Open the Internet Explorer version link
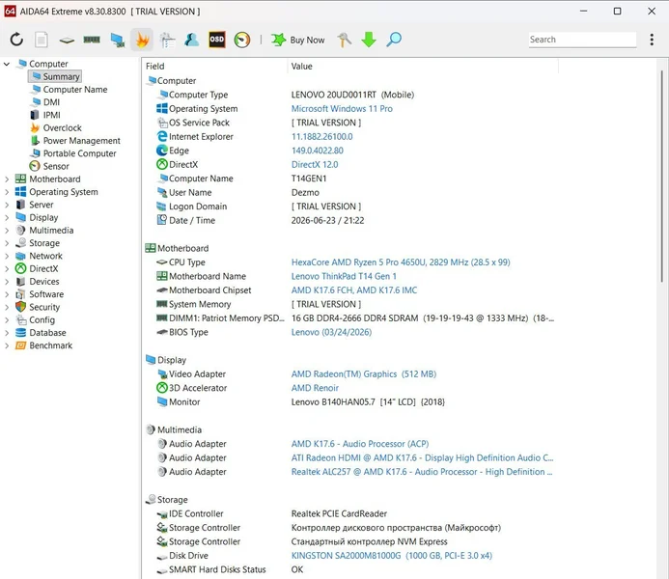669x579 pixels. 321,137
